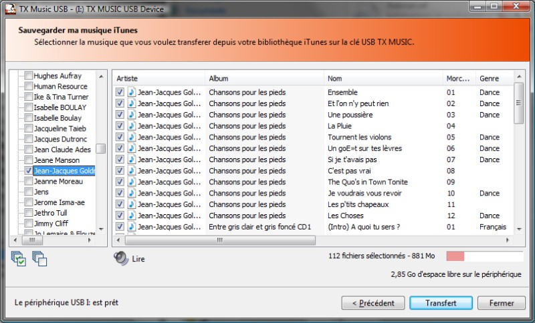Click music note icon of Ensemble row
The height and width of the screenshot is (323, 535).
[132, 92]
